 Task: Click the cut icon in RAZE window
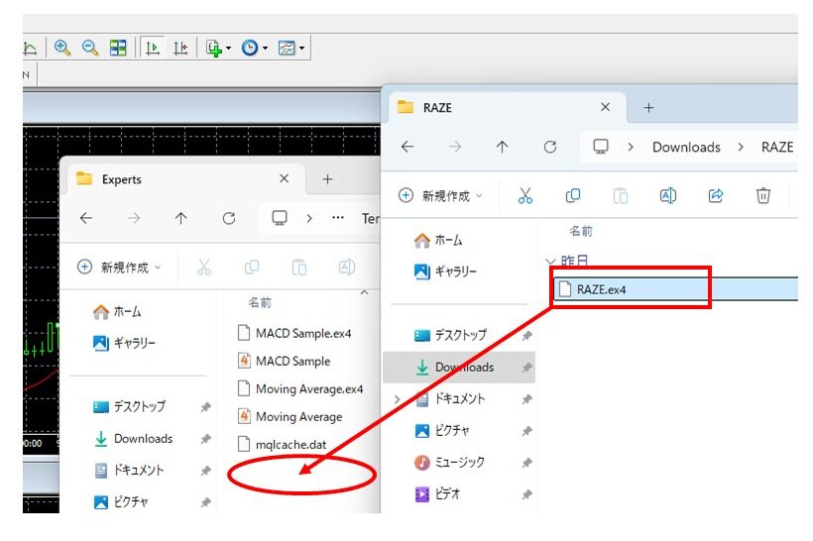525,196
